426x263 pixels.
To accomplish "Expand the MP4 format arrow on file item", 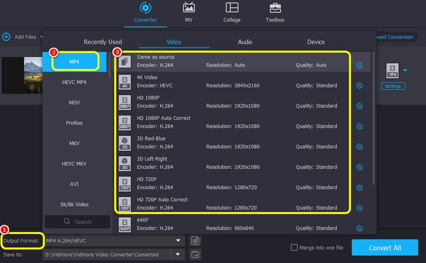I will point(405,70).
